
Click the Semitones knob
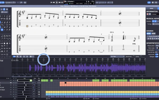(134, 57)
